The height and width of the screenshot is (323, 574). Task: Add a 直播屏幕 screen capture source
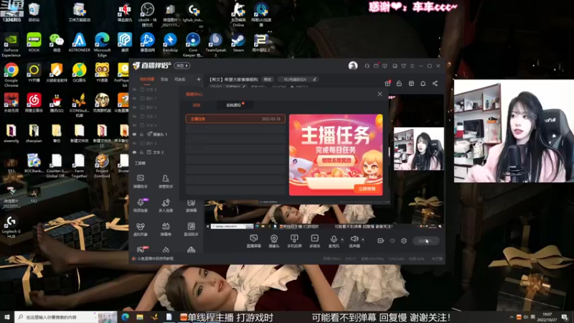click(253, 241)
